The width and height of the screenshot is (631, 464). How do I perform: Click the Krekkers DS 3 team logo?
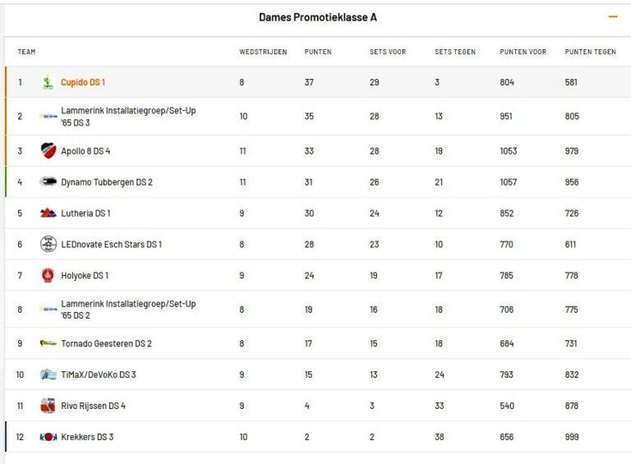48,437
